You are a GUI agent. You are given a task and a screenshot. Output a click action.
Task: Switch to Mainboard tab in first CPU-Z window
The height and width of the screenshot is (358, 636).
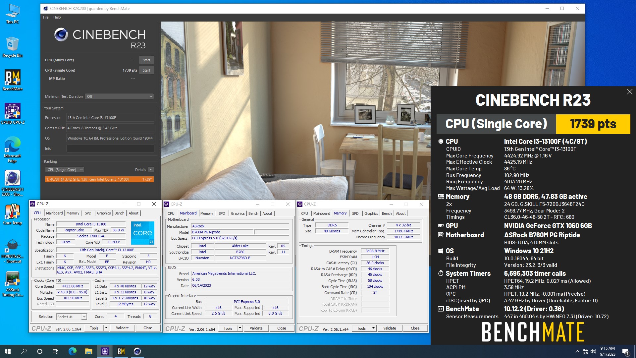point(54,213)
